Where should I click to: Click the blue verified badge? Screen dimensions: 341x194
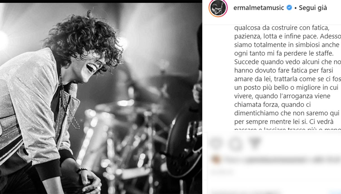click(x=289, y=8)
